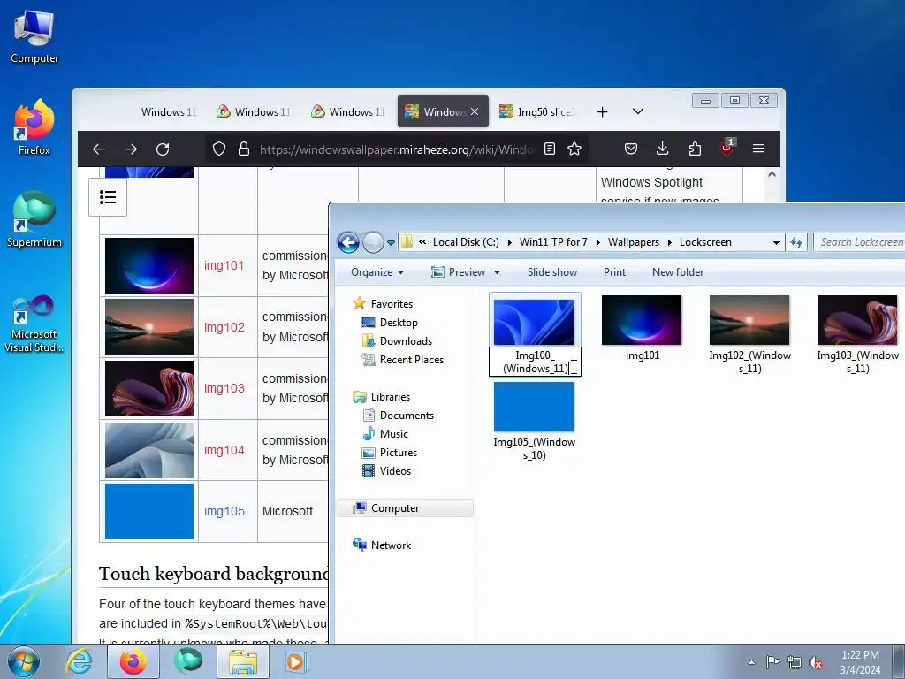Click the img104 thumbnail in the wiki table

149,450
